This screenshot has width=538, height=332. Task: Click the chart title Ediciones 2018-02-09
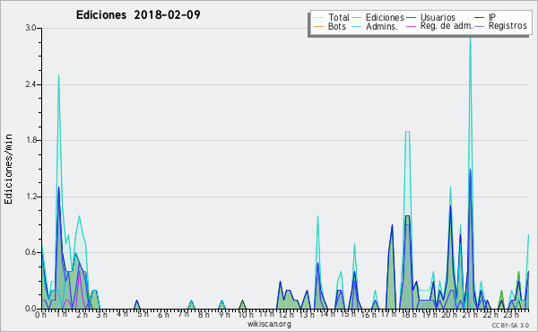coord(138,14)
